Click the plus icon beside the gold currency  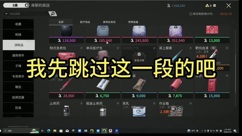pyautogui.click(x=215, y=5)
